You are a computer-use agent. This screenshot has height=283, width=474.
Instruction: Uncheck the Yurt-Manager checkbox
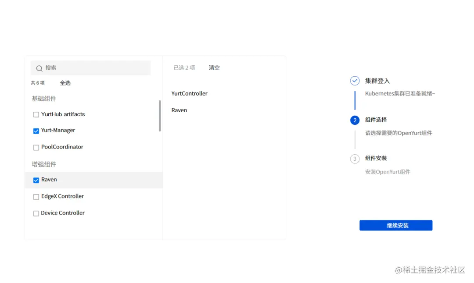pyautogui.click(x=36, y=131)
